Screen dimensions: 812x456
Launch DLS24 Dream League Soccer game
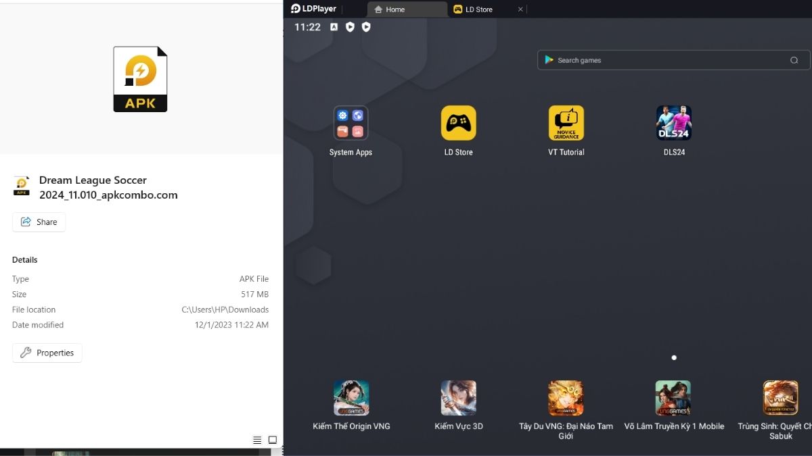673,123
